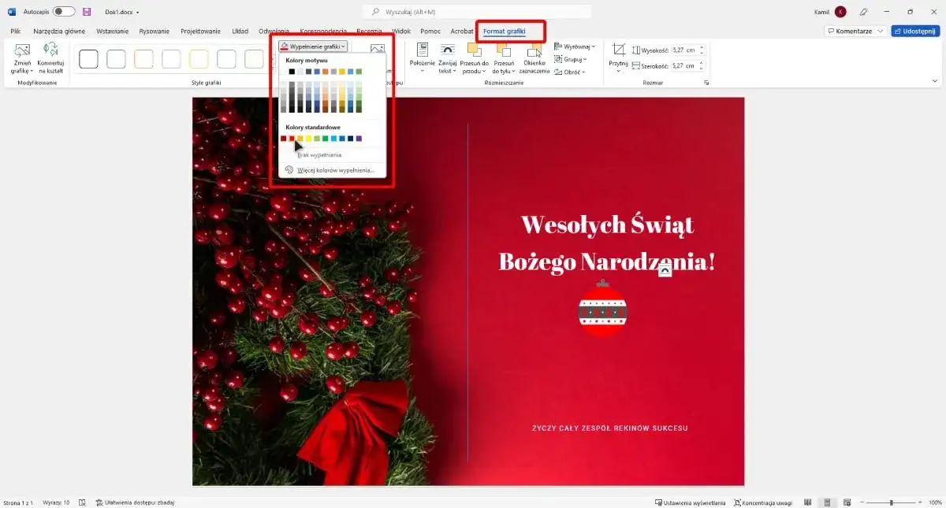Select the Zmień grafikę tool
The width and height of the screenshot is (946, 508).
[x=20, y=58]
